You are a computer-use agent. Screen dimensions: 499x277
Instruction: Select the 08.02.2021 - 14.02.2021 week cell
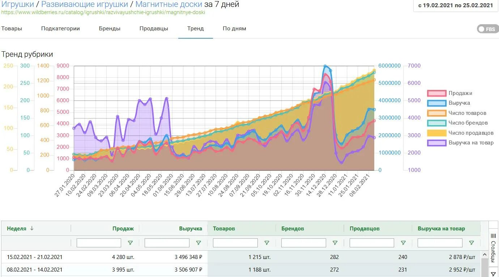(x=35, y=269)
